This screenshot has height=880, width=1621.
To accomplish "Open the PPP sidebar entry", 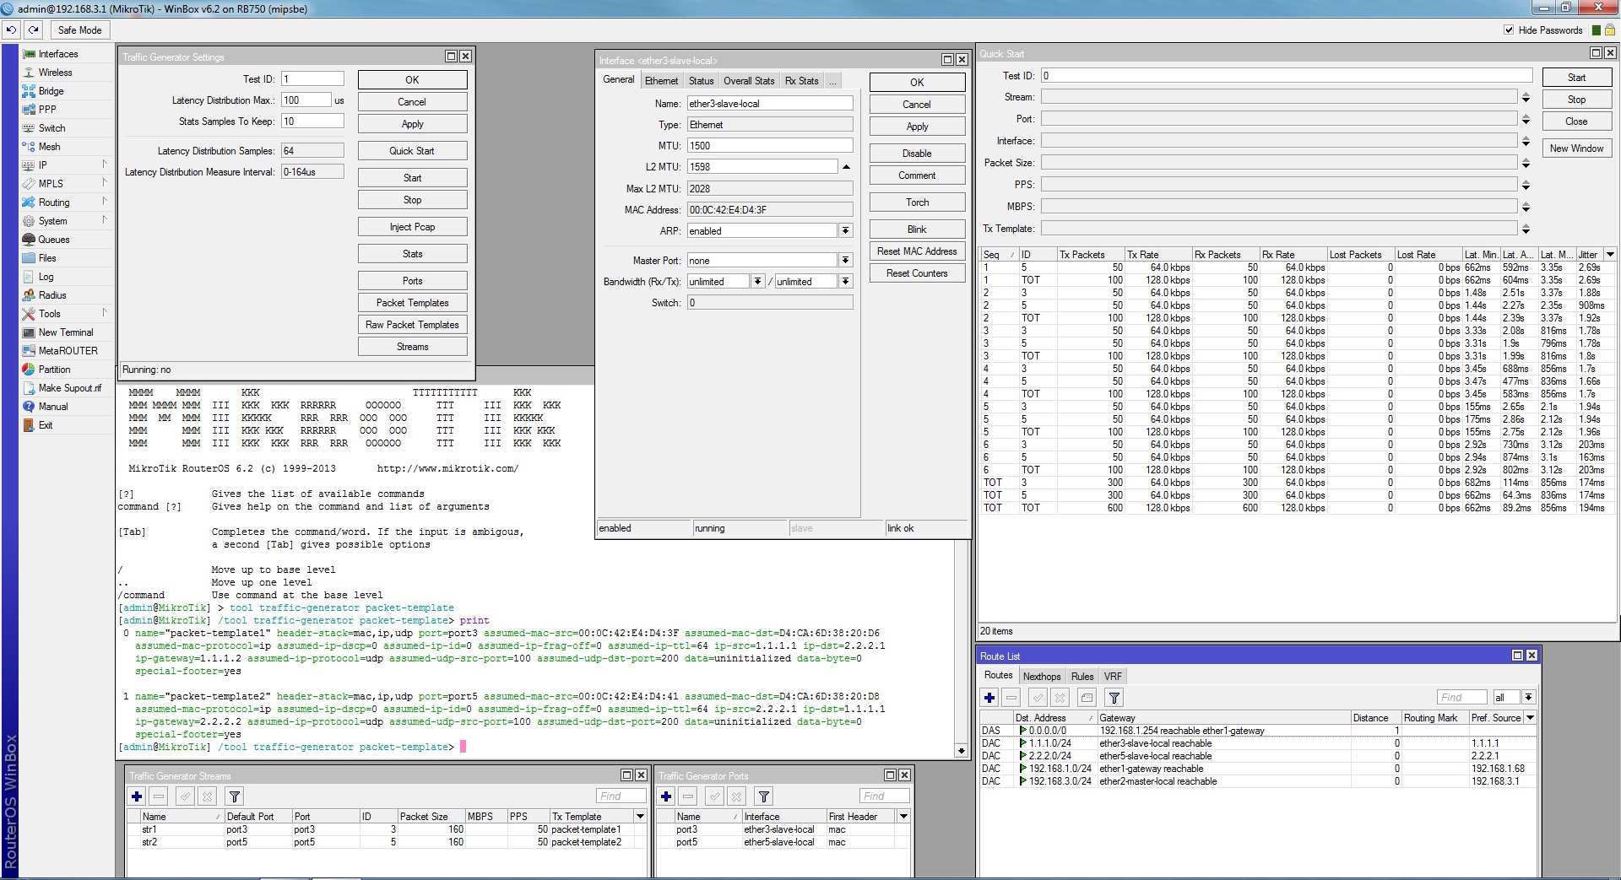I will (x=47, y=110).
